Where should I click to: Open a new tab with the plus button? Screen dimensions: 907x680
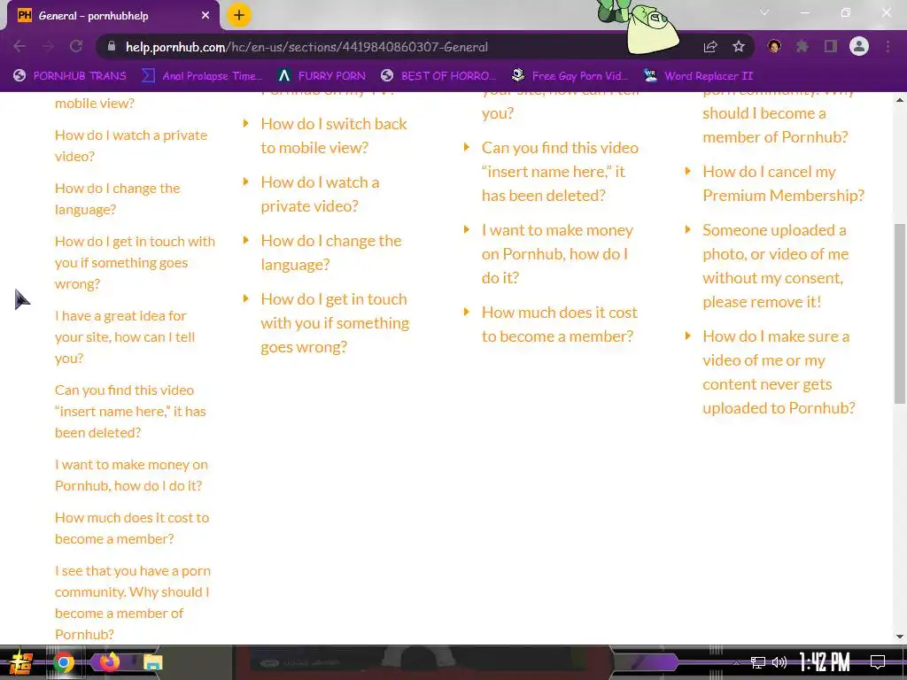pos(239,15)
